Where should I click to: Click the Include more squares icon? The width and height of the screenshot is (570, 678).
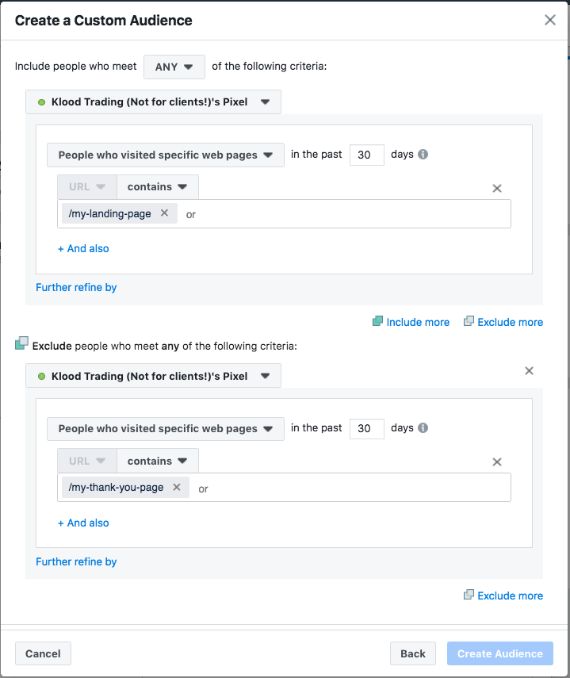[x=377, y=321]
